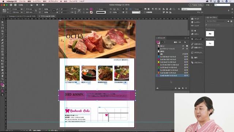Image resolution: width=234 pixels, height=132 pixels.
Task: Select the Direct Selection tool
Action: pos(3,22)
